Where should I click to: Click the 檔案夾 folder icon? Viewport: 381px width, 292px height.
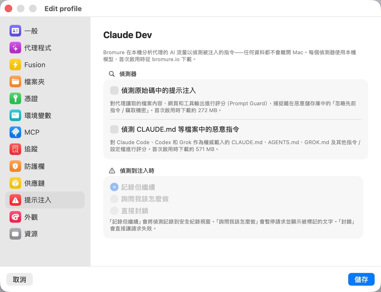pyautogui.click(x=15, y=82)
